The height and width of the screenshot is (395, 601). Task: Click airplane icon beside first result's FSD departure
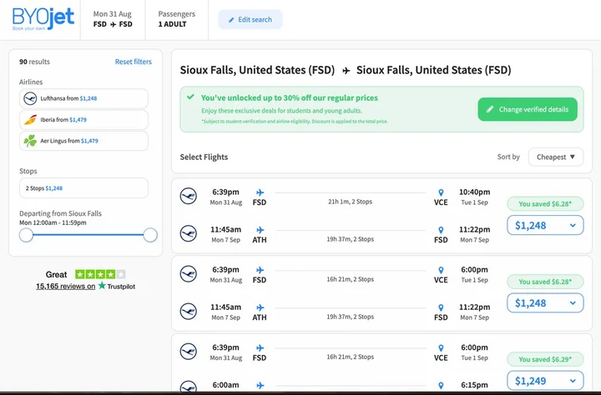point(260,192)
